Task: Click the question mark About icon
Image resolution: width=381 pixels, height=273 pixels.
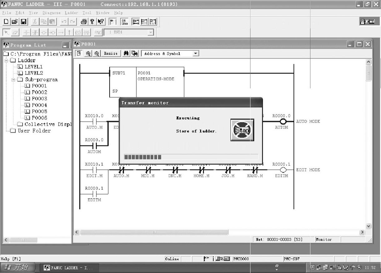Action: click(92, 22)
